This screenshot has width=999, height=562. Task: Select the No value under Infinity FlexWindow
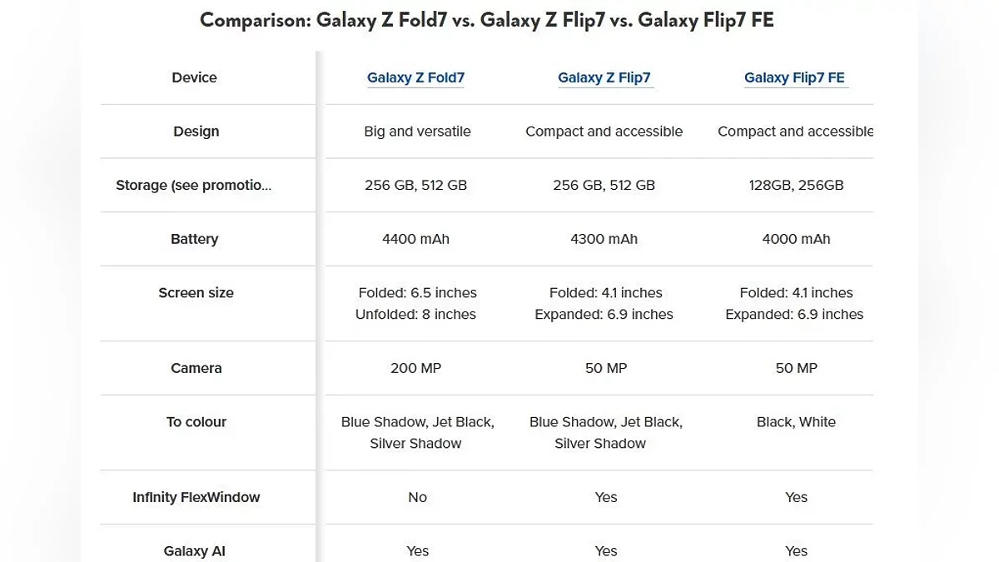417,497
